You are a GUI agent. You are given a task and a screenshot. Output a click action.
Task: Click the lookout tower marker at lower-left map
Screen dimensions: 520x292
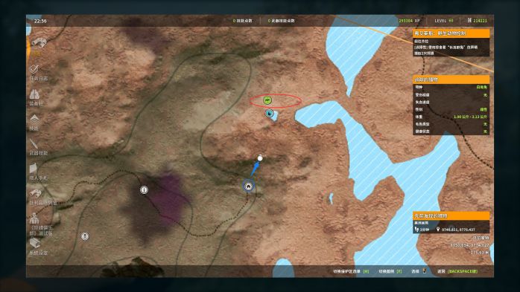click(x=85, y=236)
